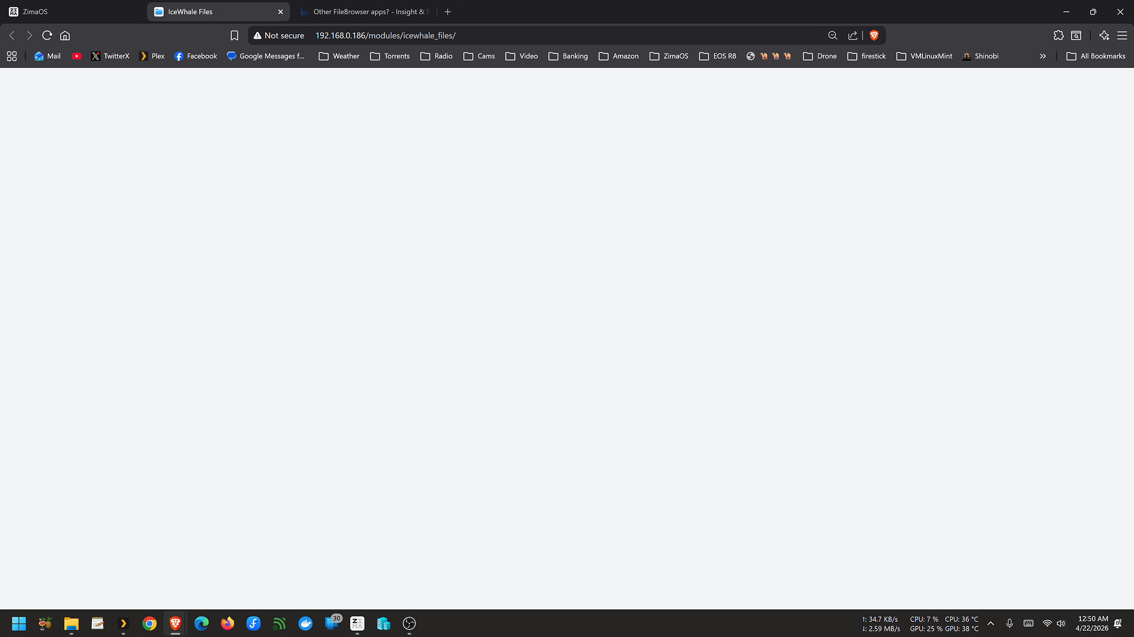This screenshot has height=637, width=1134.
Task: Open the notifications bell icon
Action: 1118,624
